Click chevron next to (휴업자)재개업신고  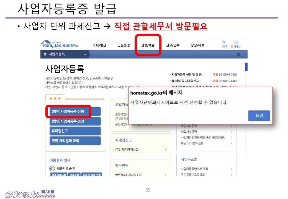click(166, 150)
